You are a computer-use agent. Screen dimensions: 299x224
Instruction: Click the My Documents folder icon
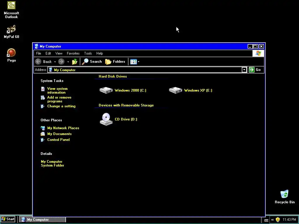(x=43, y=134)
